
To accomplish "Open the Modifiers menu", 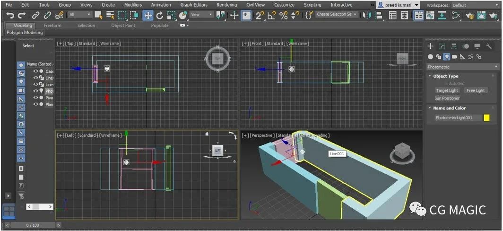I will coord(133,5).
